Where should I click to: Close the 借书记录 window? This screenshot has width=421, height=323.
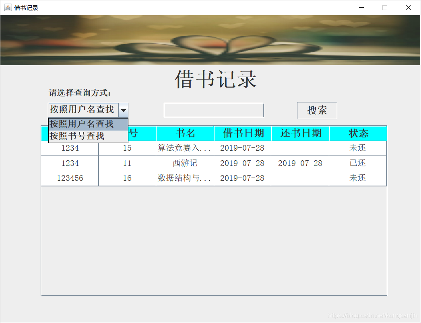(x=408, y=8)
